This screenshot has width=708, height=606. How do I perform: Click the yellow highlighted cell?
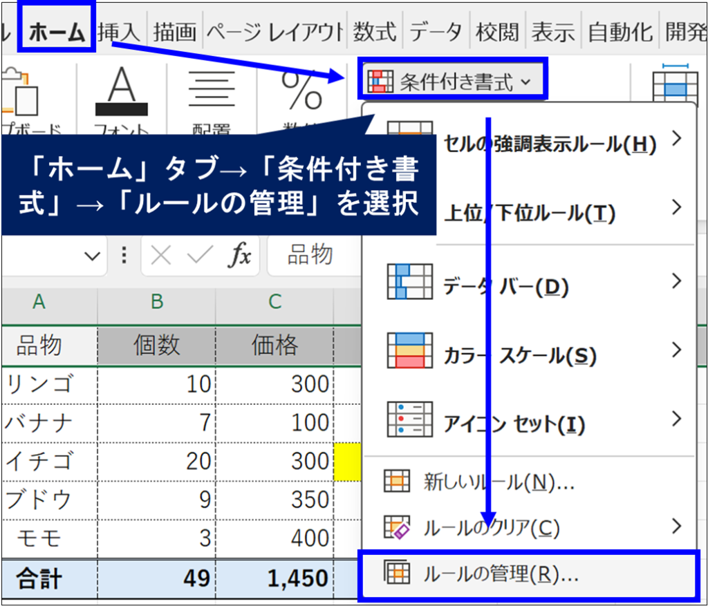coord(346,461)
